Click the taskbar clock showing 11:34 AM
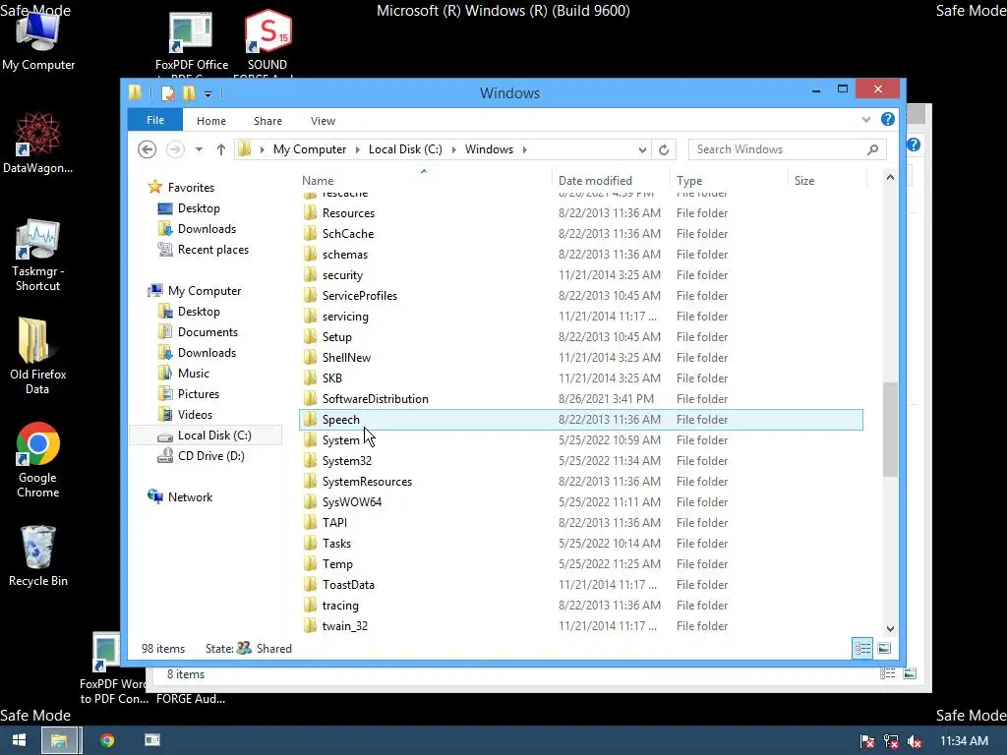This screenshot has height=755, width=1007. coord(964,741)
